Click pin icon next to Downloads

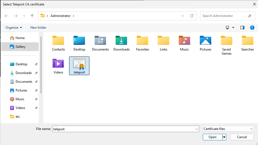(x=36, y=73)
